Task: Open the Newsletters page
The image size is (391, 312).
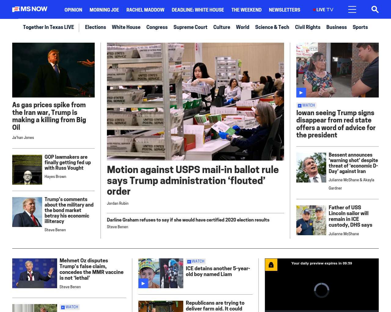Action: pyautogui.click(x=284, y=10)
